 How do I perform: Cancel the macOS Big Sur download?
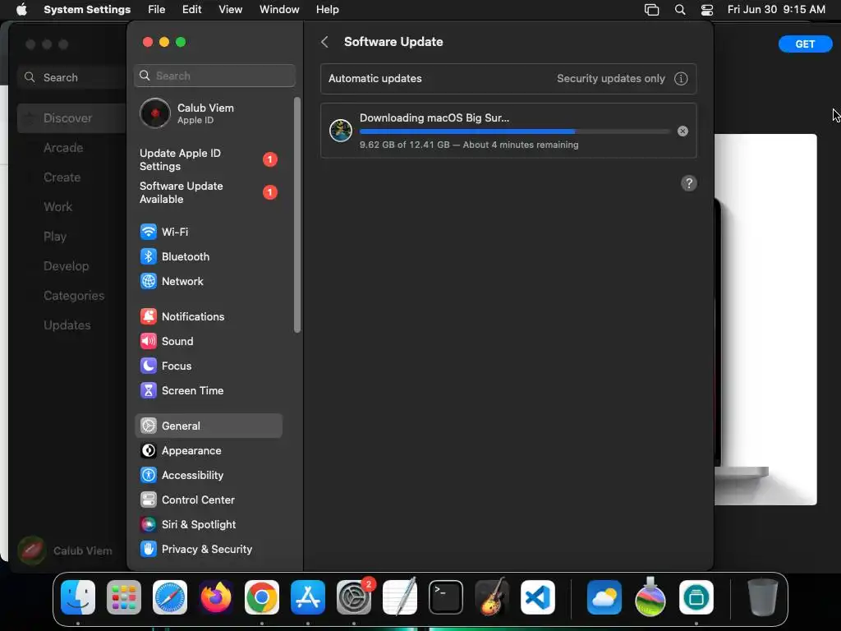(682, 131)
